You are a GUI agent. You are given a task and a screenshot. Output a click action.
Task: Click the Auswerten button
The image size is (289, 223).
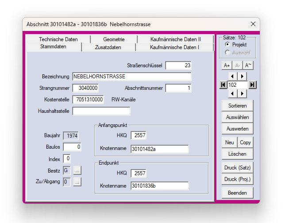238,129
